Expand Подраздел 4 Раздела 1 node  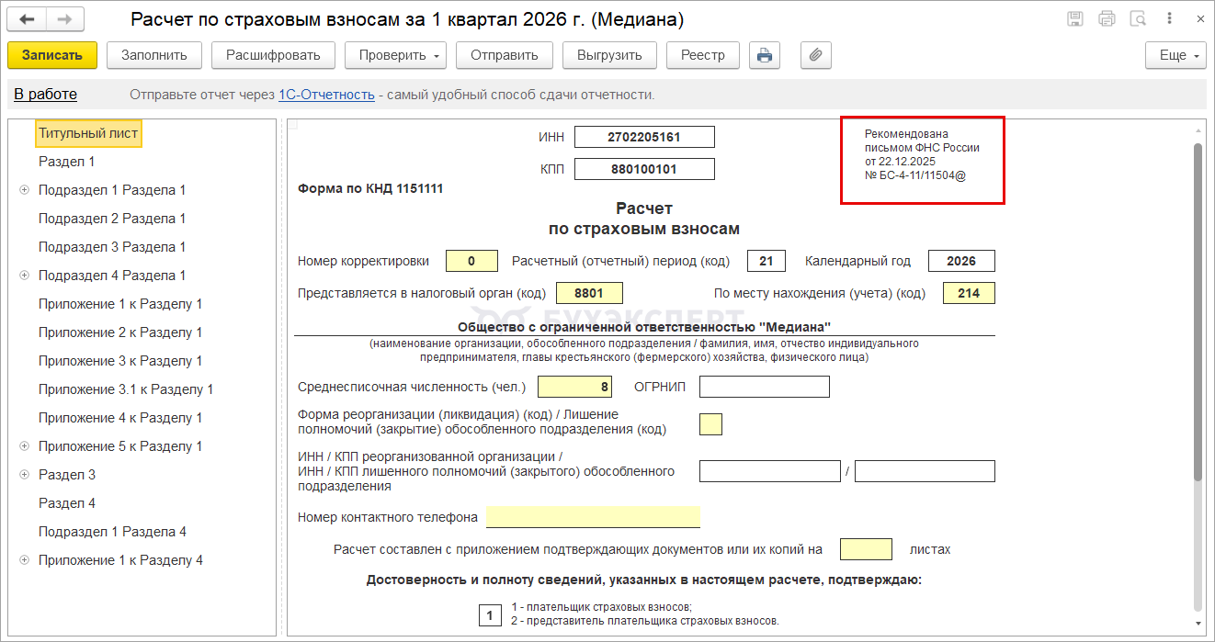pyautogui.click(x=24, y=276)
